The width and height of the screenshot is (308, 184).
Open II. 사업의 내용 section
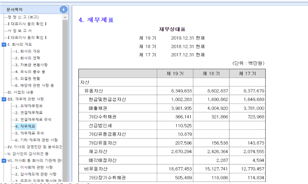click(x=20, y=92)
